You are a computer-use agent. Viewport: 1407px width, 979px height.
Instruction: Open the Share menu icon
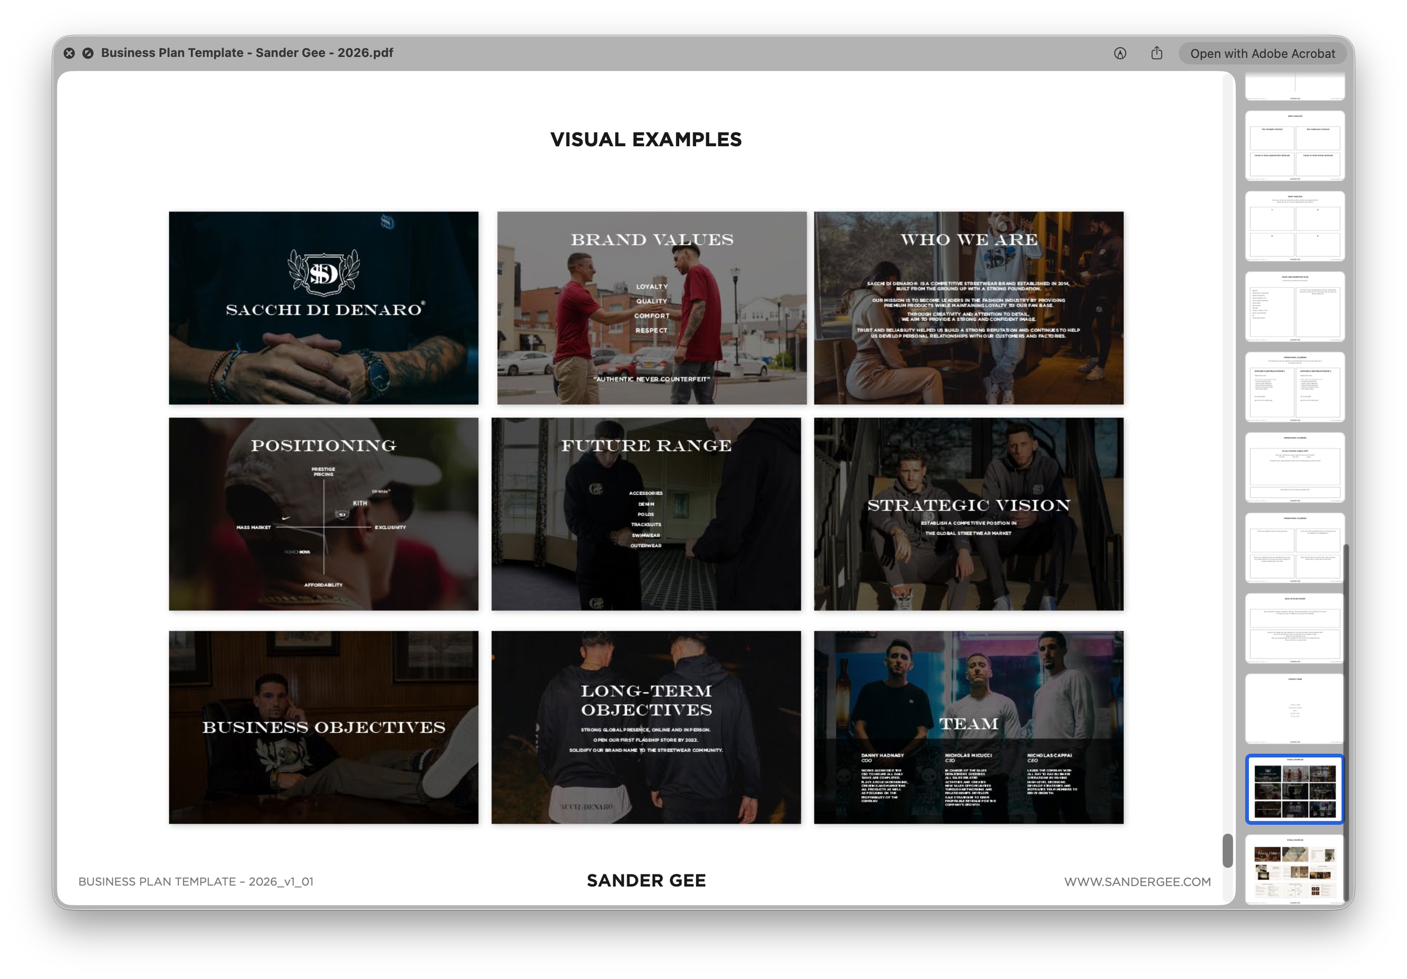(1157, 53)
